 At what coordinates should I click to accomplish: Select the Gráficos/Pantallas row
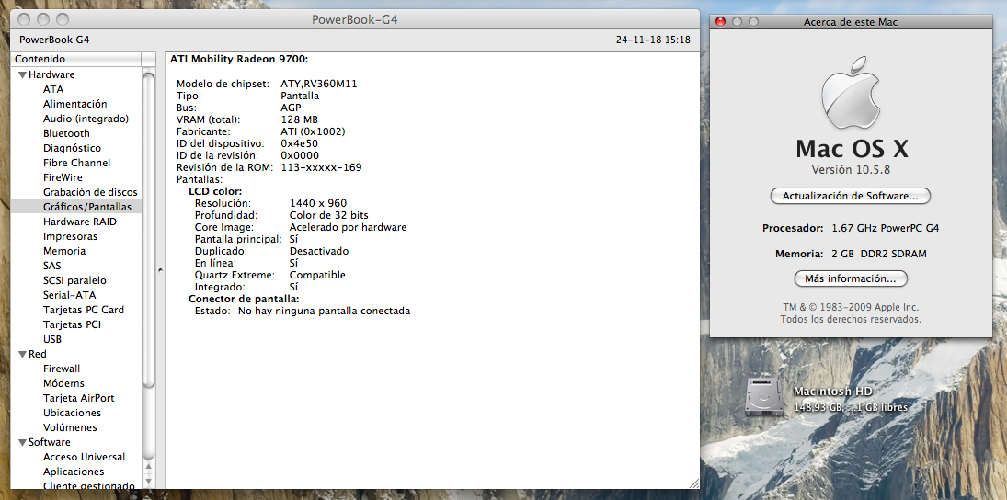tap(75, 207)
